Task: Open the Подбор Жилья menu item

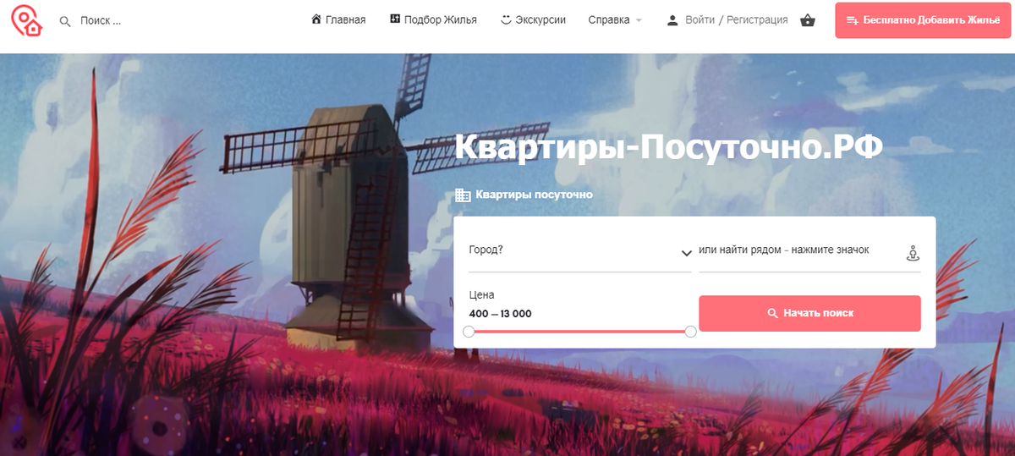Action: click(x=433, y=20)
